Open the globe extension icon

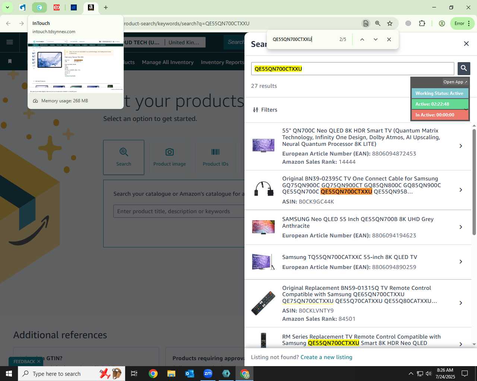click(408, 23)
